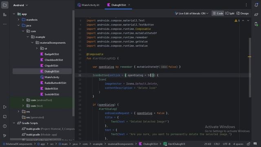Click UTF-8 encoding in status bar
The width and height of the screenshot is (261, 147).
[x=227, y=144]
